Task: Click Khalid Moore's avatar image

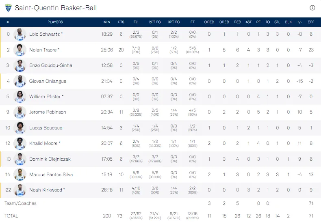Action: [x=20, y=143]
